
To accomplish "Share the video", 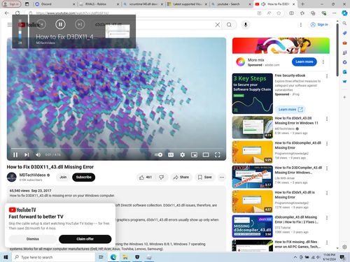I will (x=181, y=177).
